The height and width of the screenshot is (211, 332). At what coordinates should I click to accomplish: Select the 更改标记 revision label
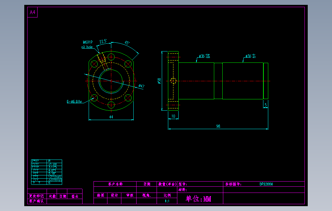coord(36,196)
